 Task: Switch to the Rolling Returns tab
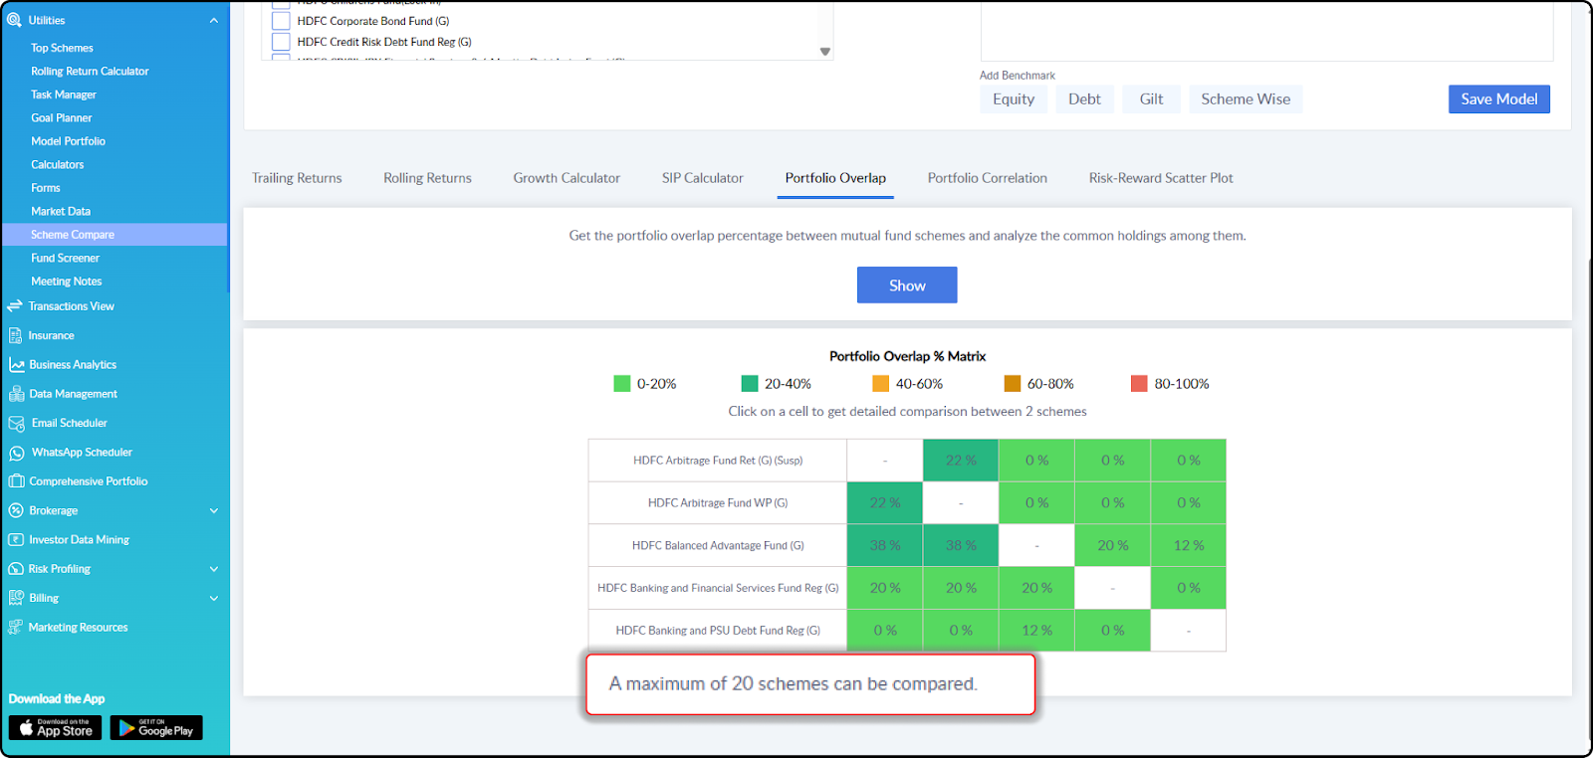click(x=428, y=178)
